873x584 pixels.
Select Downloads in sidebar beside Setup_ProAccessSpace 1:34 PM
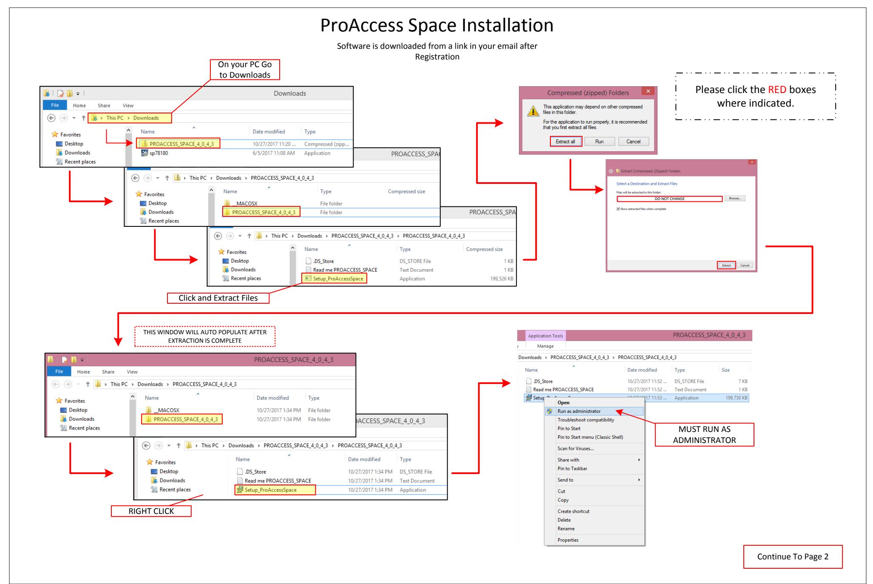coord(168,480)
